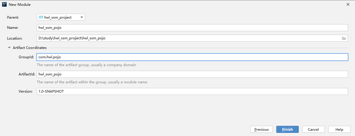Open the Parent project dropdown arrow
Viewport: 355px width, 136px height.
82,17
